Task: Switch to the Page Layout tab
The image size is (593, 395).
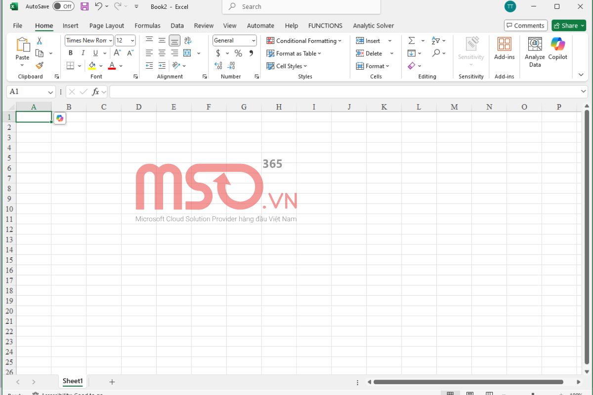Action: (107, 26)
